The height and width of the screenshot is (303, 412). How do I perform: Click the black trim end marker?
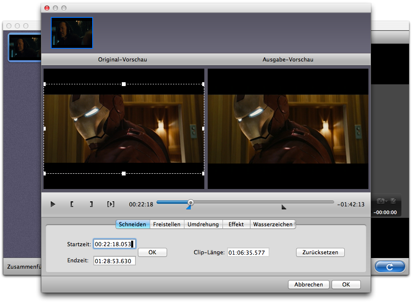(284, 207)
